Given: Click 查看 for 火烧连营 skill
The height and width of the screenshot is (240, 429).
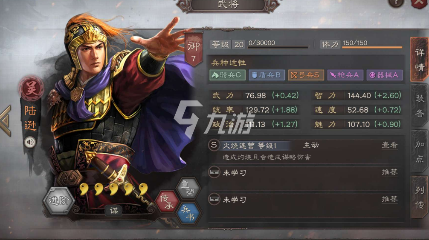Looking at the screenshot, I should [390, 145].
